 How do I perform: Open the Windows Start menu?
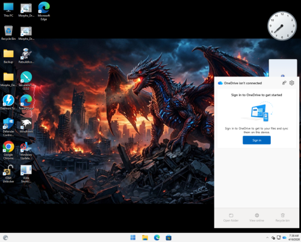pos(133,238)
